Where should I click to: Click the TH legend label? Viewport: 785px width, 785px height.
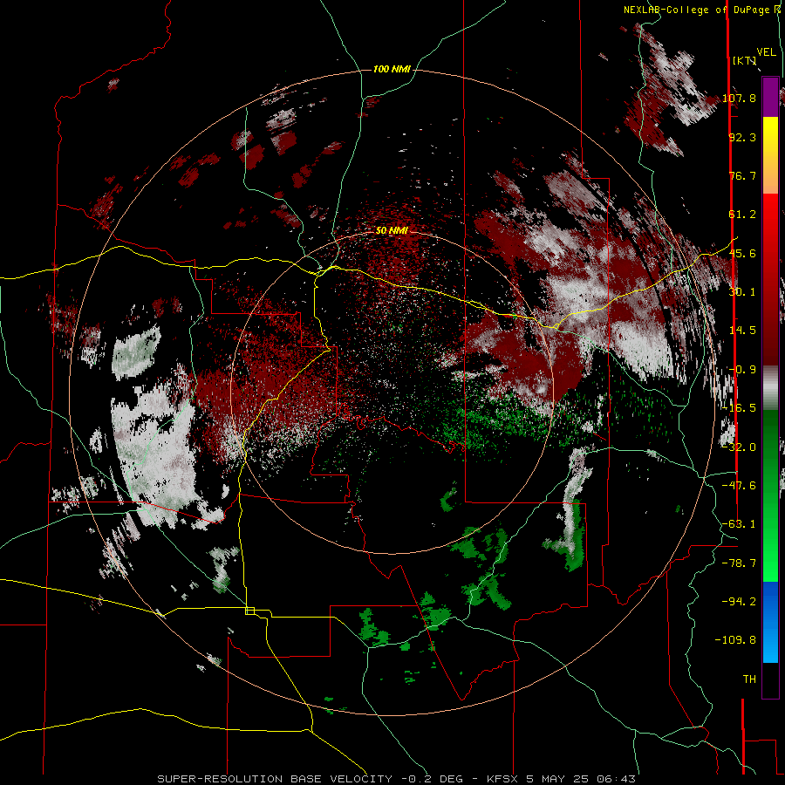click(x=749, y=679)
